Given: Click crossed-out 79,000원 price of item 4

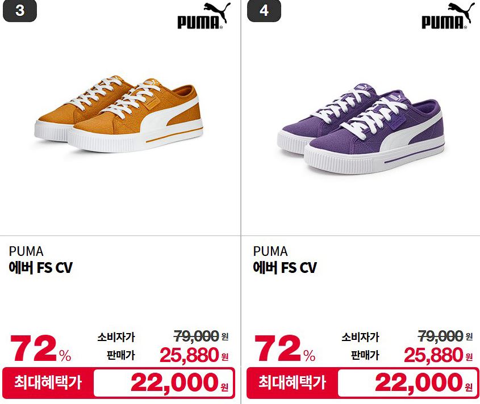Looking at the screenshot, I should (x=445, y=336).
